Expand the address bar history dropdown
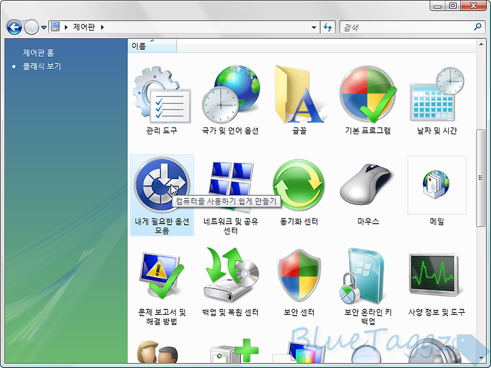The image size is (491, 368). (x=314, y=27)
